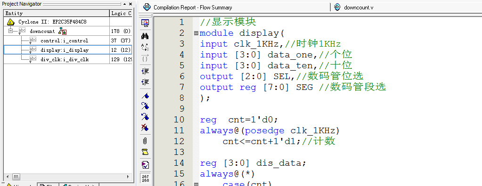Click 'always@(*)' on line 15
Viewport: 482px width, 186px height.
(x=228, y=174)
